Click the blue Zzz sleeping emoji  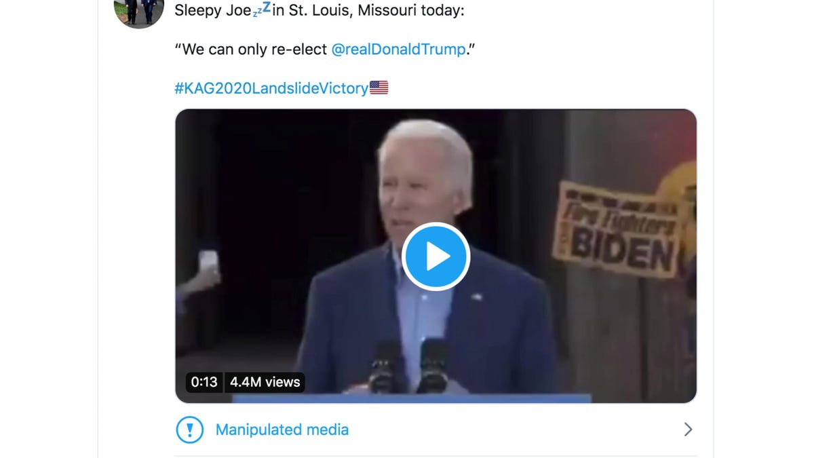262,9
